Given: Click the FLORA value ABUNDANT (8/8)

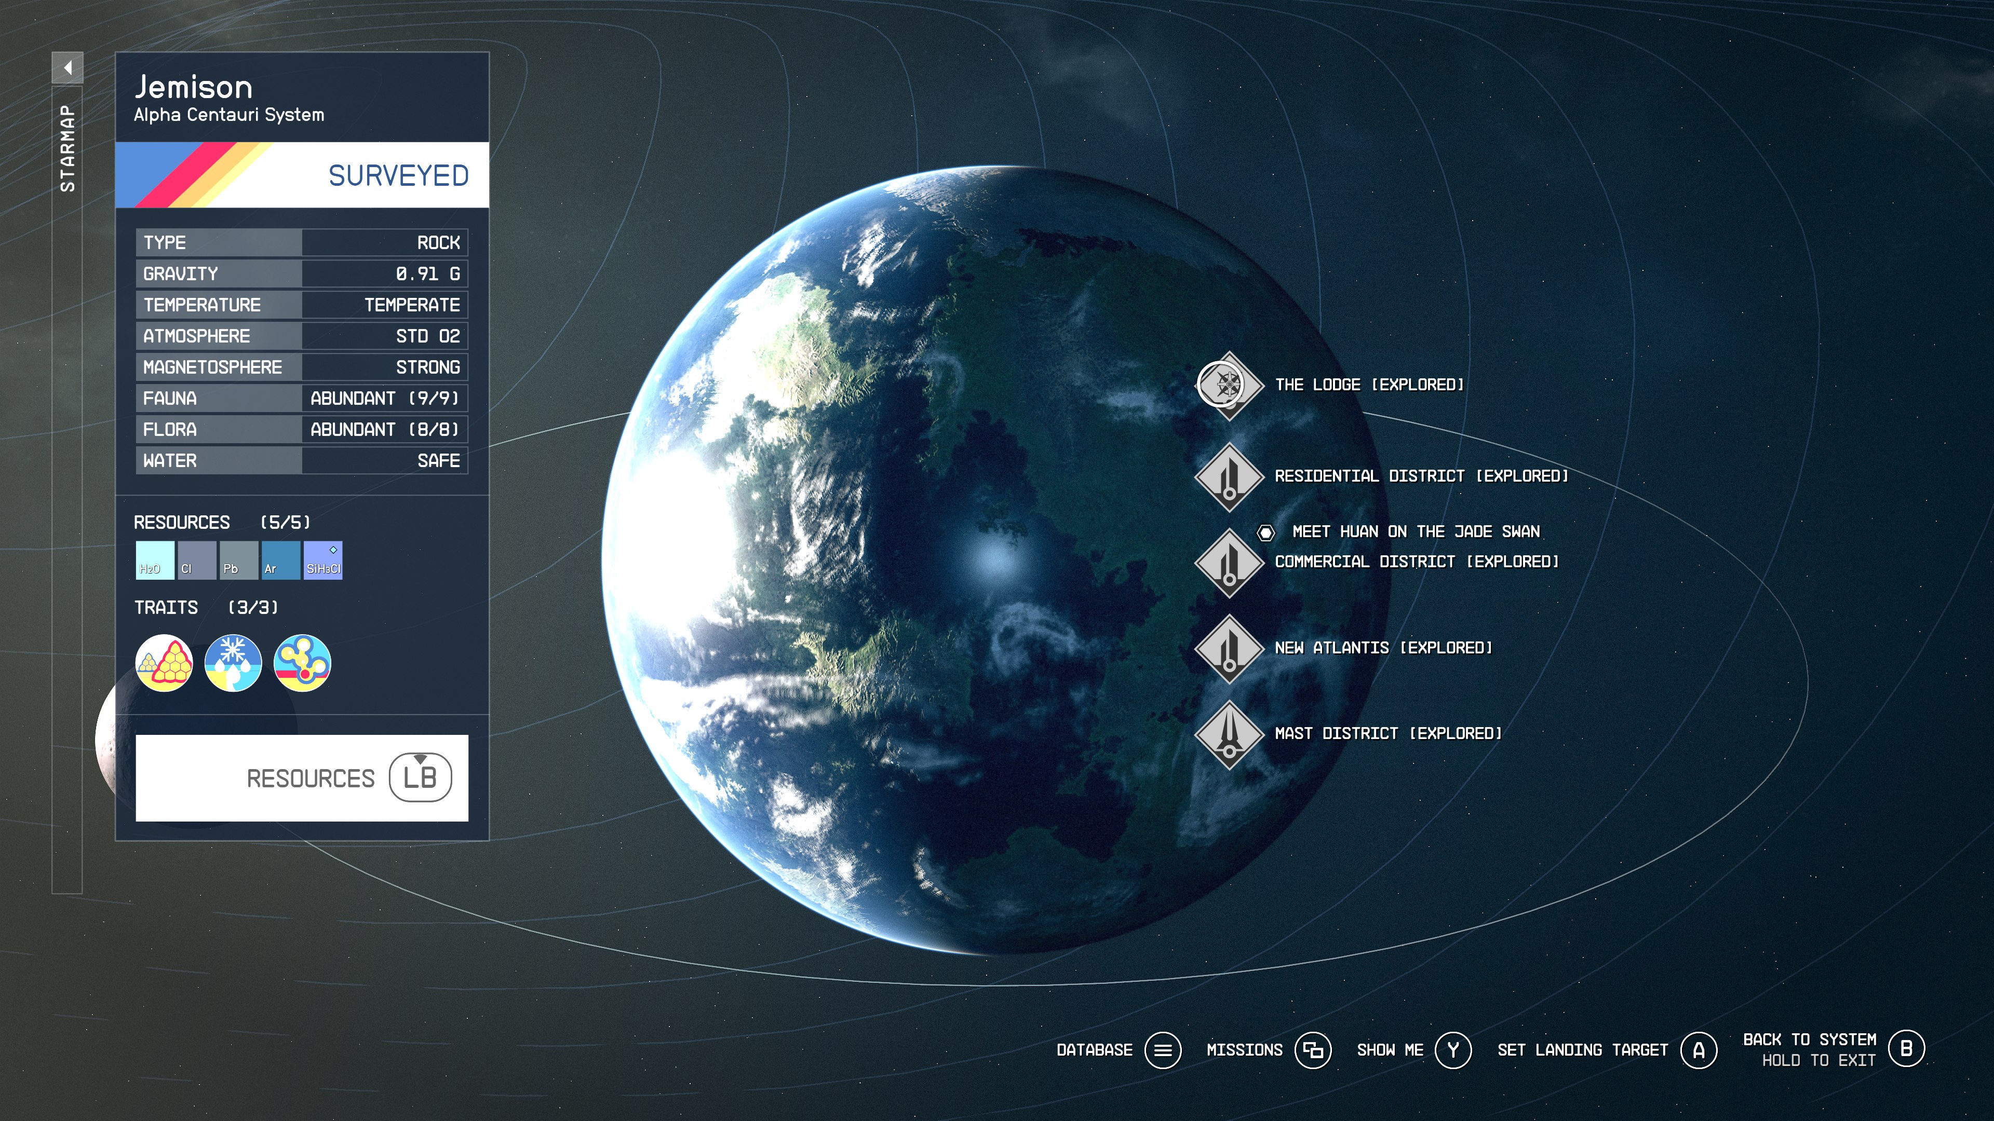Looking at the screenshot, I should click(x=385, y=429).
